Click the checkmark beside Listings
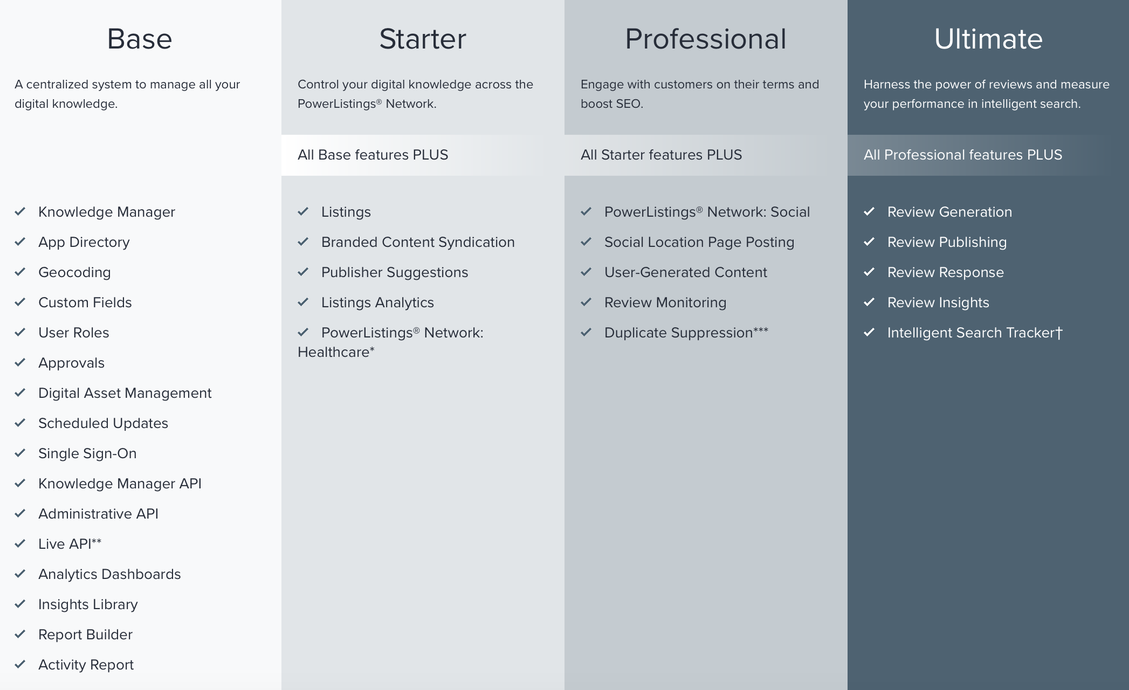The height and width of the screenshot is (690, 1129). click(x=303, y=211)
